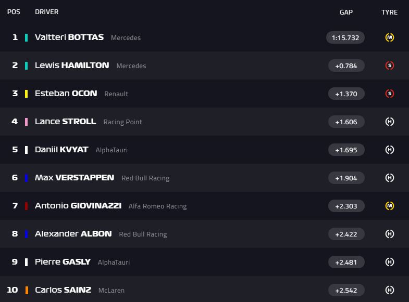Viewport: 409px width, 302px height.
Task: Click Hamilton's soft tyre icon
Action: 389,65
